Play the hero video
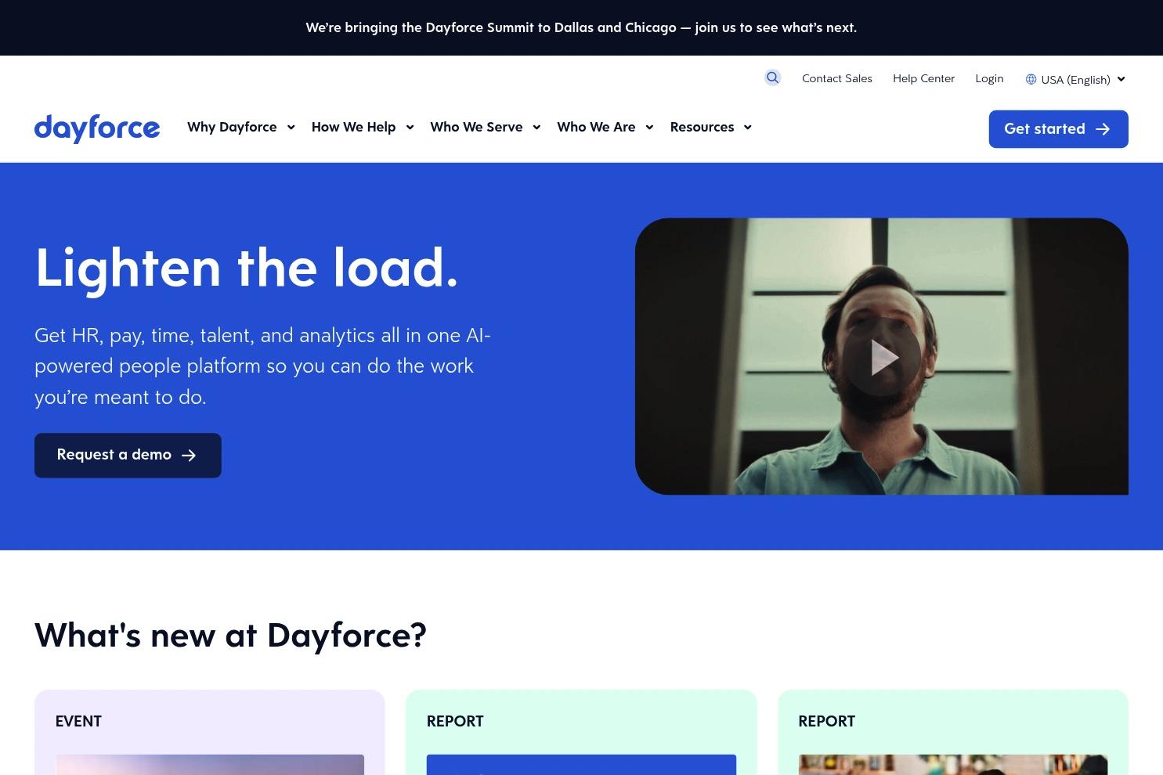The image size is (1163, 775). (882, 357)
